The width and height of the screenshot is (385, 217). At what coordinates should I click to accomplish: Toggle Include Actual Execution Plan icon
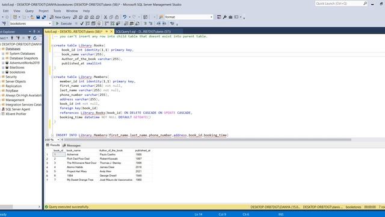[x=106, y=24]
